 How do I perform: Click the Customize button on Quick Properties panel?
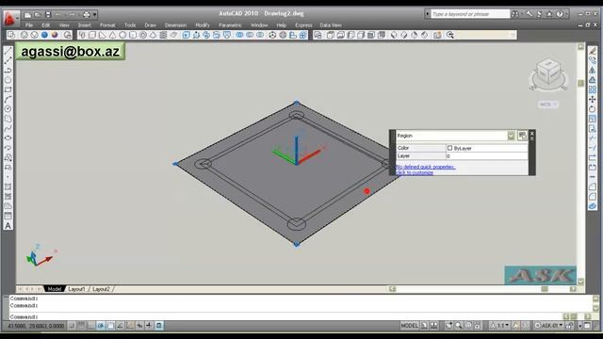click(x=522, y=136)
